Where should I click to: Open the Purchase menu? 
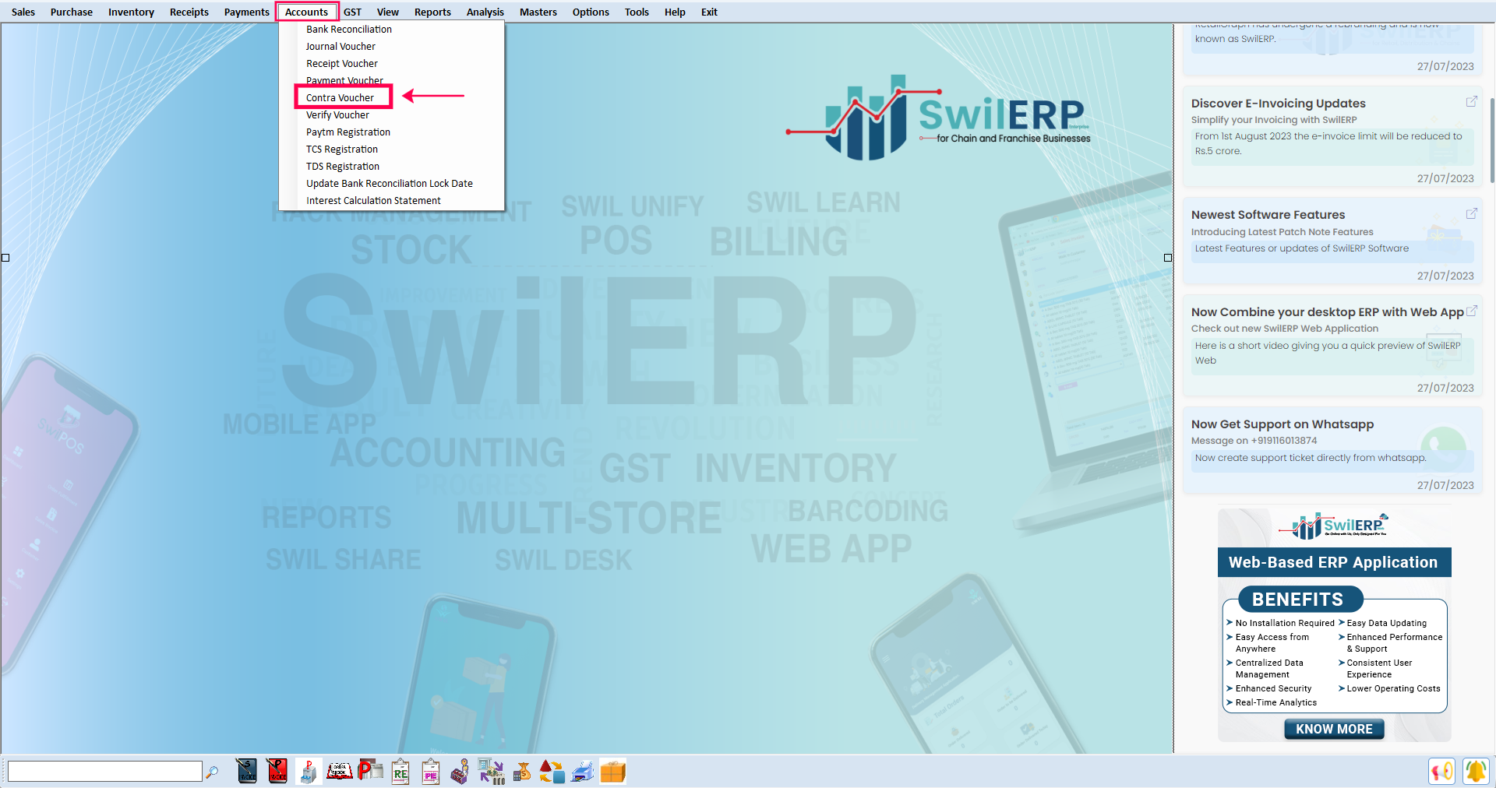(x=72, y=12)
